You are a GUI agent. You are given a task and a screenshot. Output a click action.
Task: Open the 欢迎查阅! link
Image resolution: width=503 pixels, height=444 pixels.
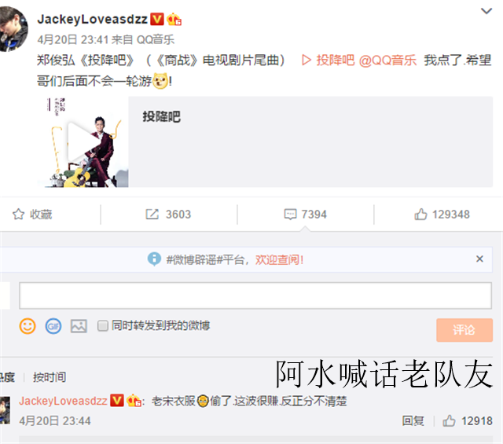point(279,259)
